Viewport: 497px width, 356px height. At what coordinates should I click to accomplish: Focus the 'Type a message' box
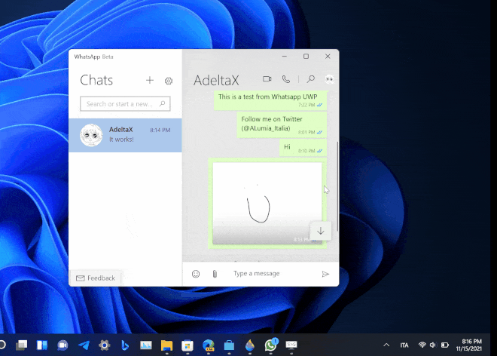271,274
